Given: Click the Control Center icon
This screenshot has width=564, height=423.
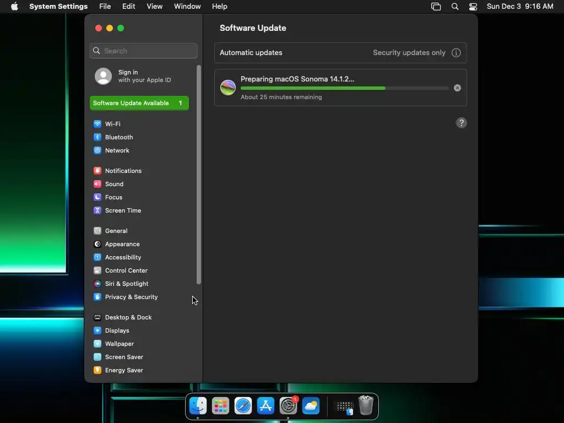Looking at the screenshot, I should click(x=97, y=270).
